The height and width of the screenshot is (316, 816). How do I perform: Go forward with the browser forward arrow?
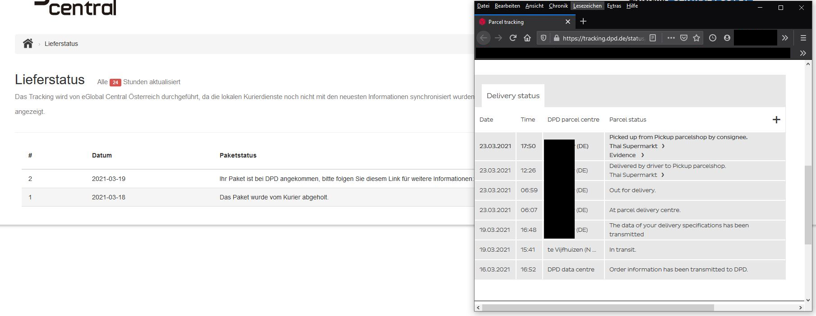pyautogui.click(x=498, y=38)
